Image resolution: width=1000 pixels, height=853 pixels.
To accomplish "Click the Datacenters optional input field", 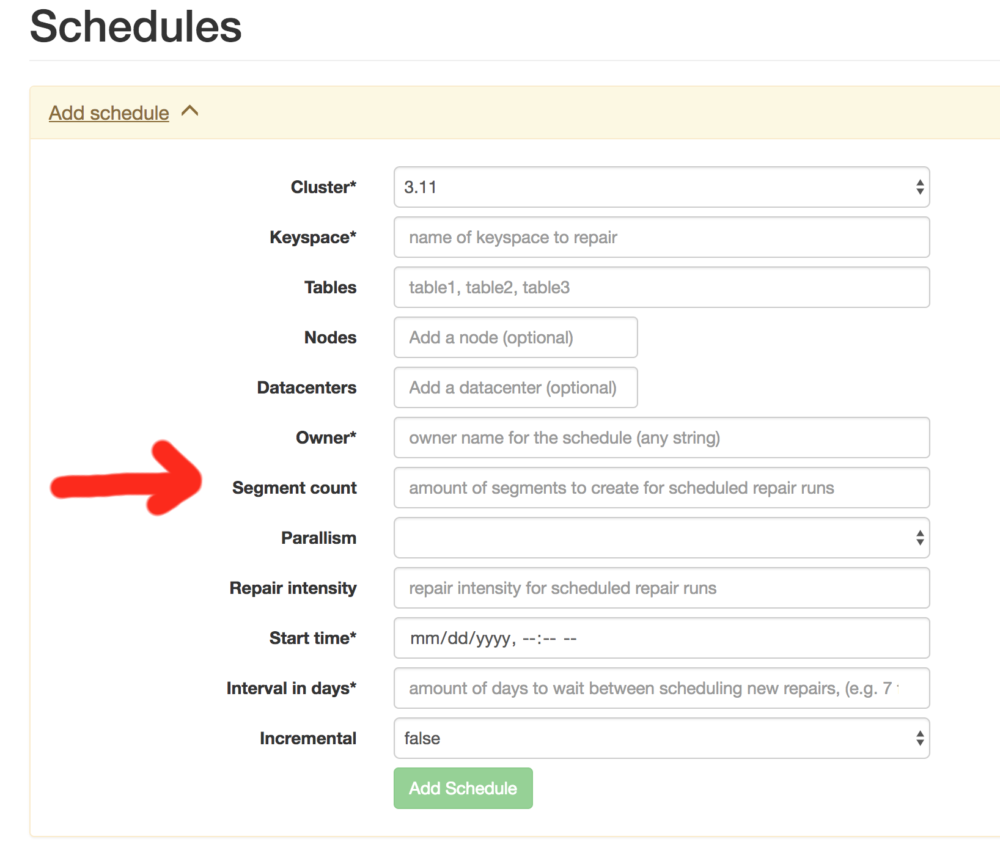I will point(515,387).
